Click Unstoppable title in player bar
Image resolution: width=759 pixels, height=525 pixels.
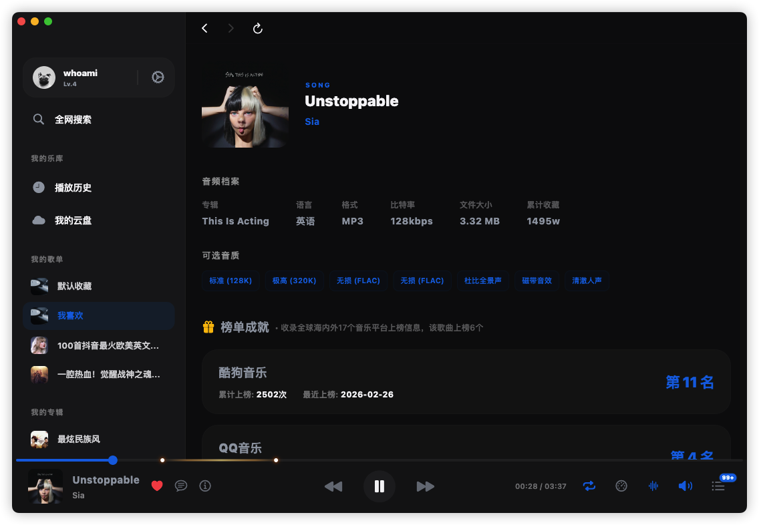click(106, 480)
